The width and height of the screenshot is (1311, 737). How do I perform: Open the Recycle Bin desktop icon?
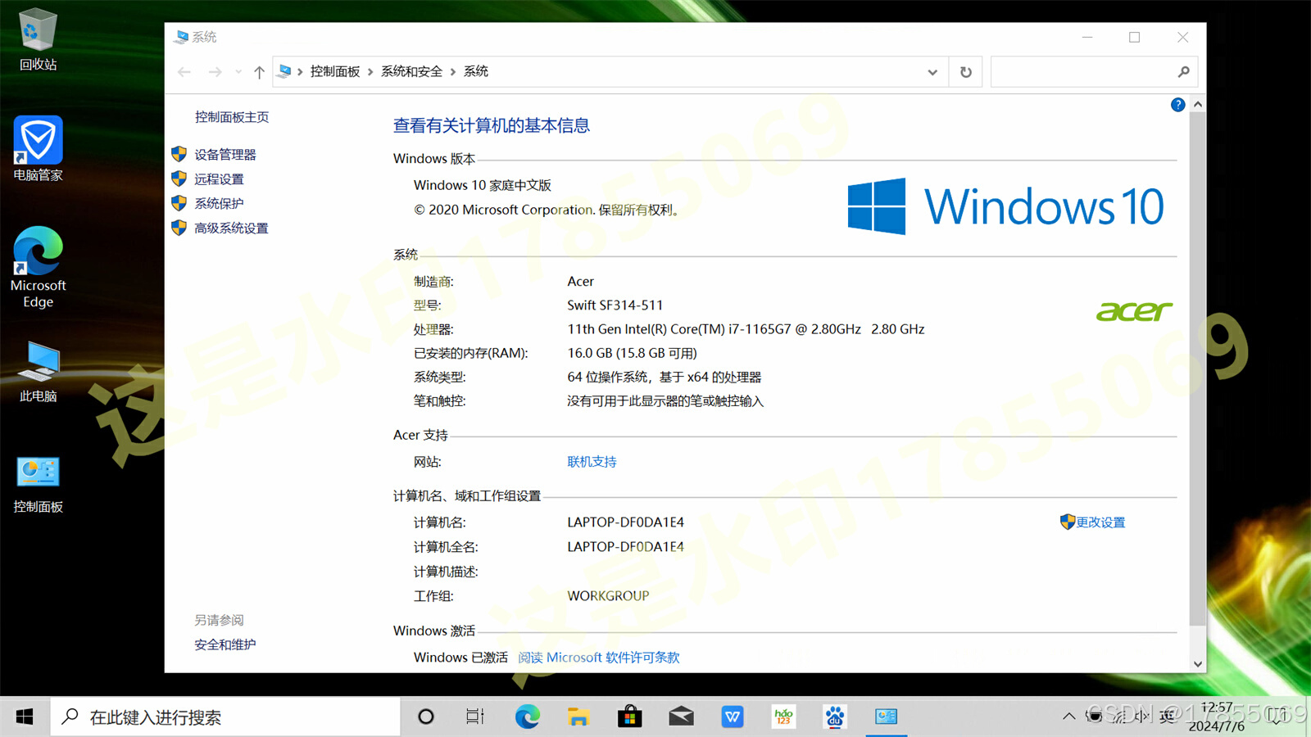point(38,39)
